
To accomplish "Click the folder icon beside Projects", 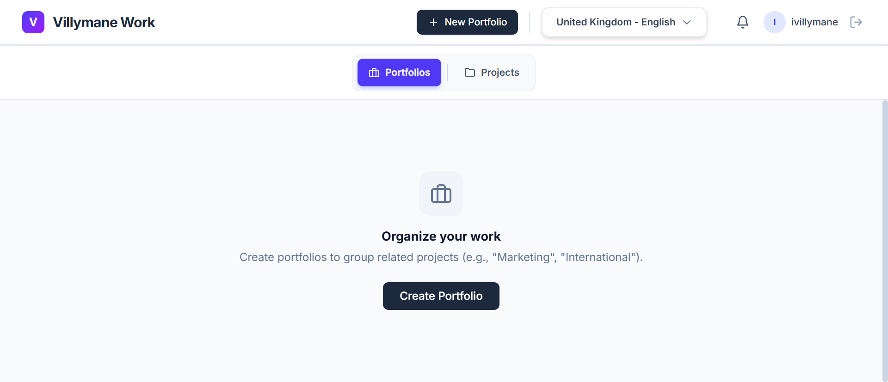I will coord(469,73).
